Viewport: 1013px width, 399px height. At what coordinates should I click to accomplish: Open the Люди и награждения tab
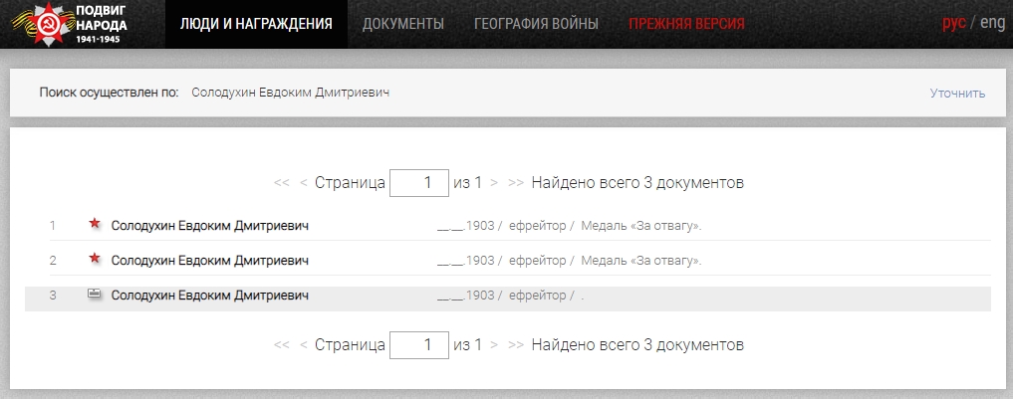click(256, 24)
